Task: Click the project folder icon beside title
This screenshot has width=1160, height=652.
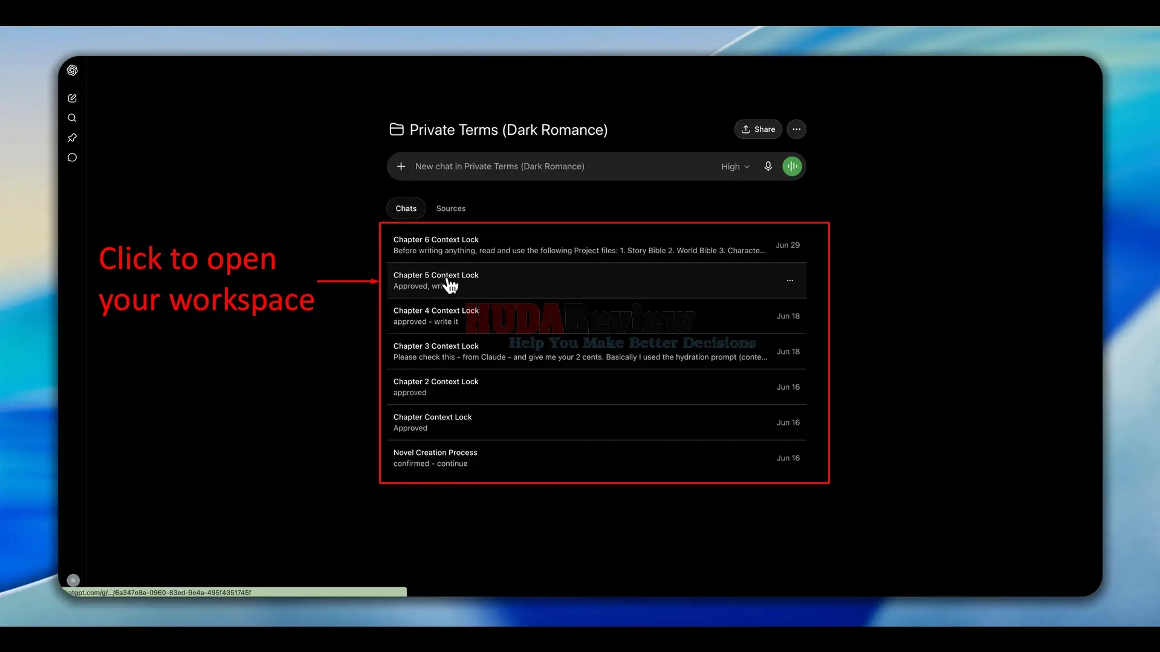Action: [x=397, y=129]
